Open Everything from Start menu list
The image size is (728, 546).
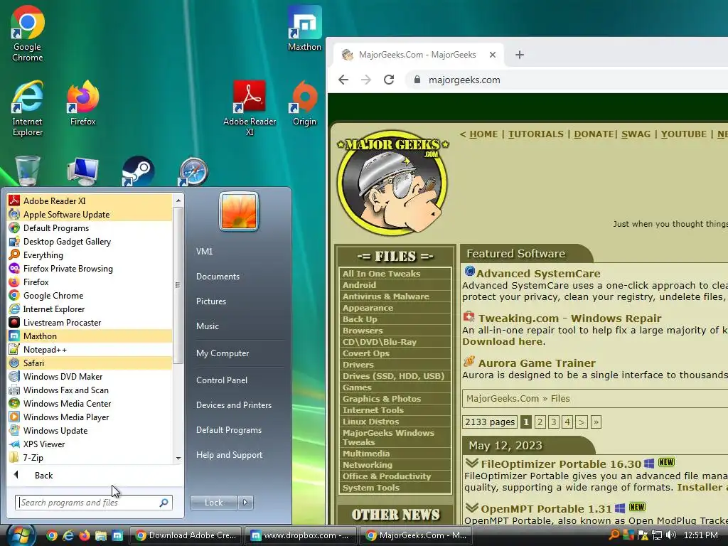(90, 255)
